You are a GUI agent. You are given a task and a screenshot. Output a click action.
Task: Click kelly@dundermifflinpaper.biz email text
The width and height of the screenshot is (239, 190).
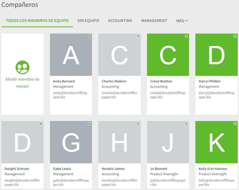click(x=216, y=182)
